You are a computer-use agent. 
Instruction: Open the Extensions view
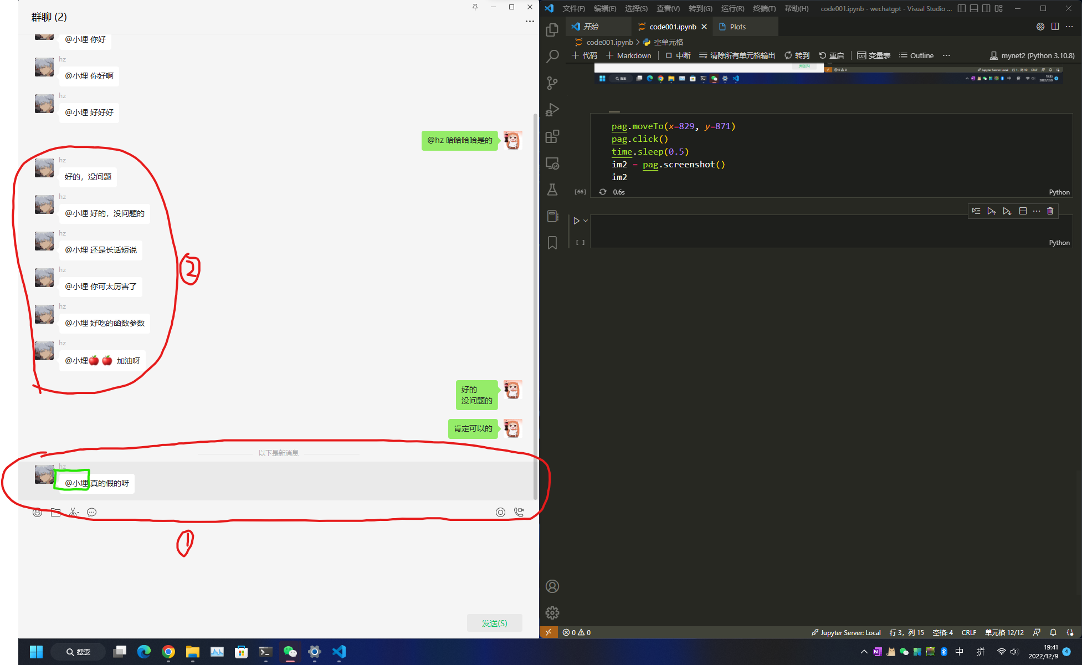point(552,136)
